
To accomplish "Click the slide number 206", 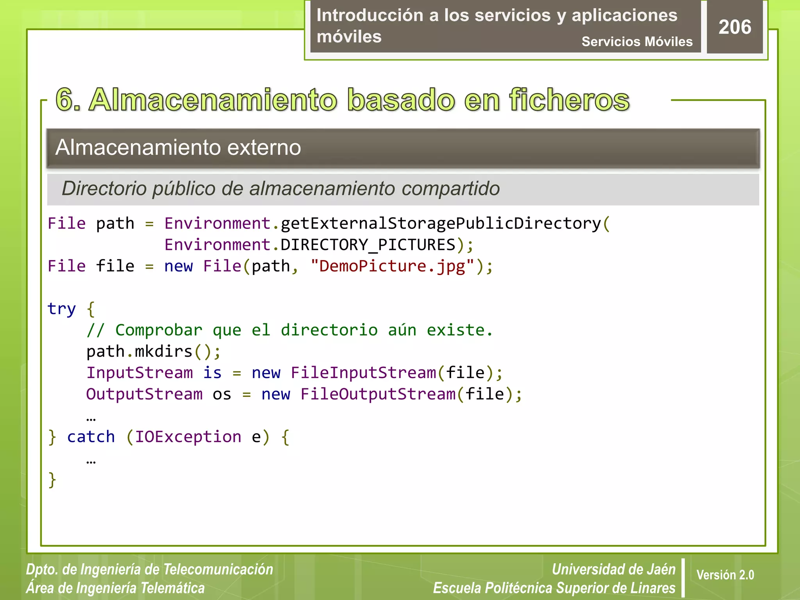I will point(735,27).
